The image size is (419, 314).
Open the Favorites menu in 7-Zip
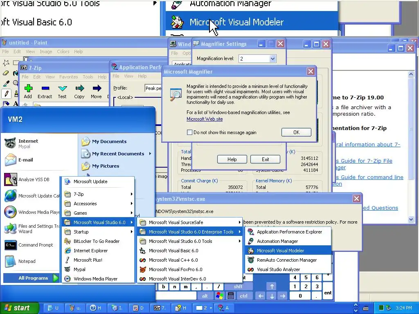[x=68, y=77]
